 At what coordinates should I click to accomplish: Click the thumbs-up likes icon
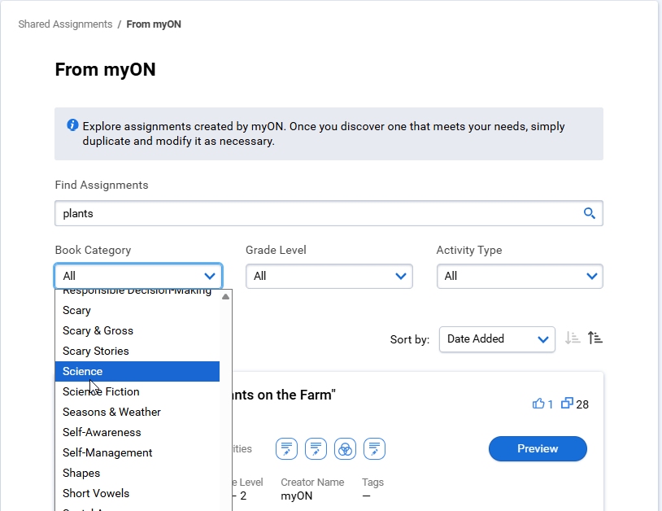point(538,404)
